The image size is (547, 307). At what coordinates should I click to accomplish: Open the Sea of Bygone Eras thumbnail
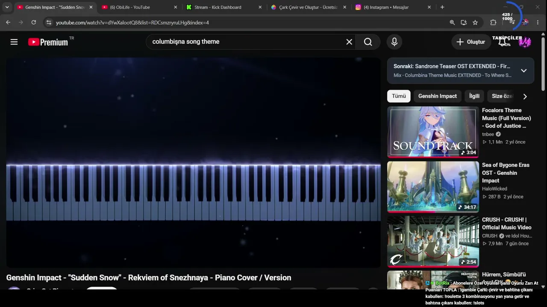tap(433, 187)
